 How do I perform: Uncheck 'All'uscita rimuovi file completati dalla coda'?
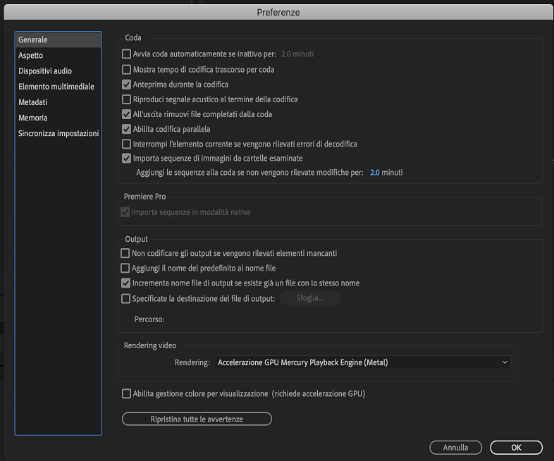point(127,114)
